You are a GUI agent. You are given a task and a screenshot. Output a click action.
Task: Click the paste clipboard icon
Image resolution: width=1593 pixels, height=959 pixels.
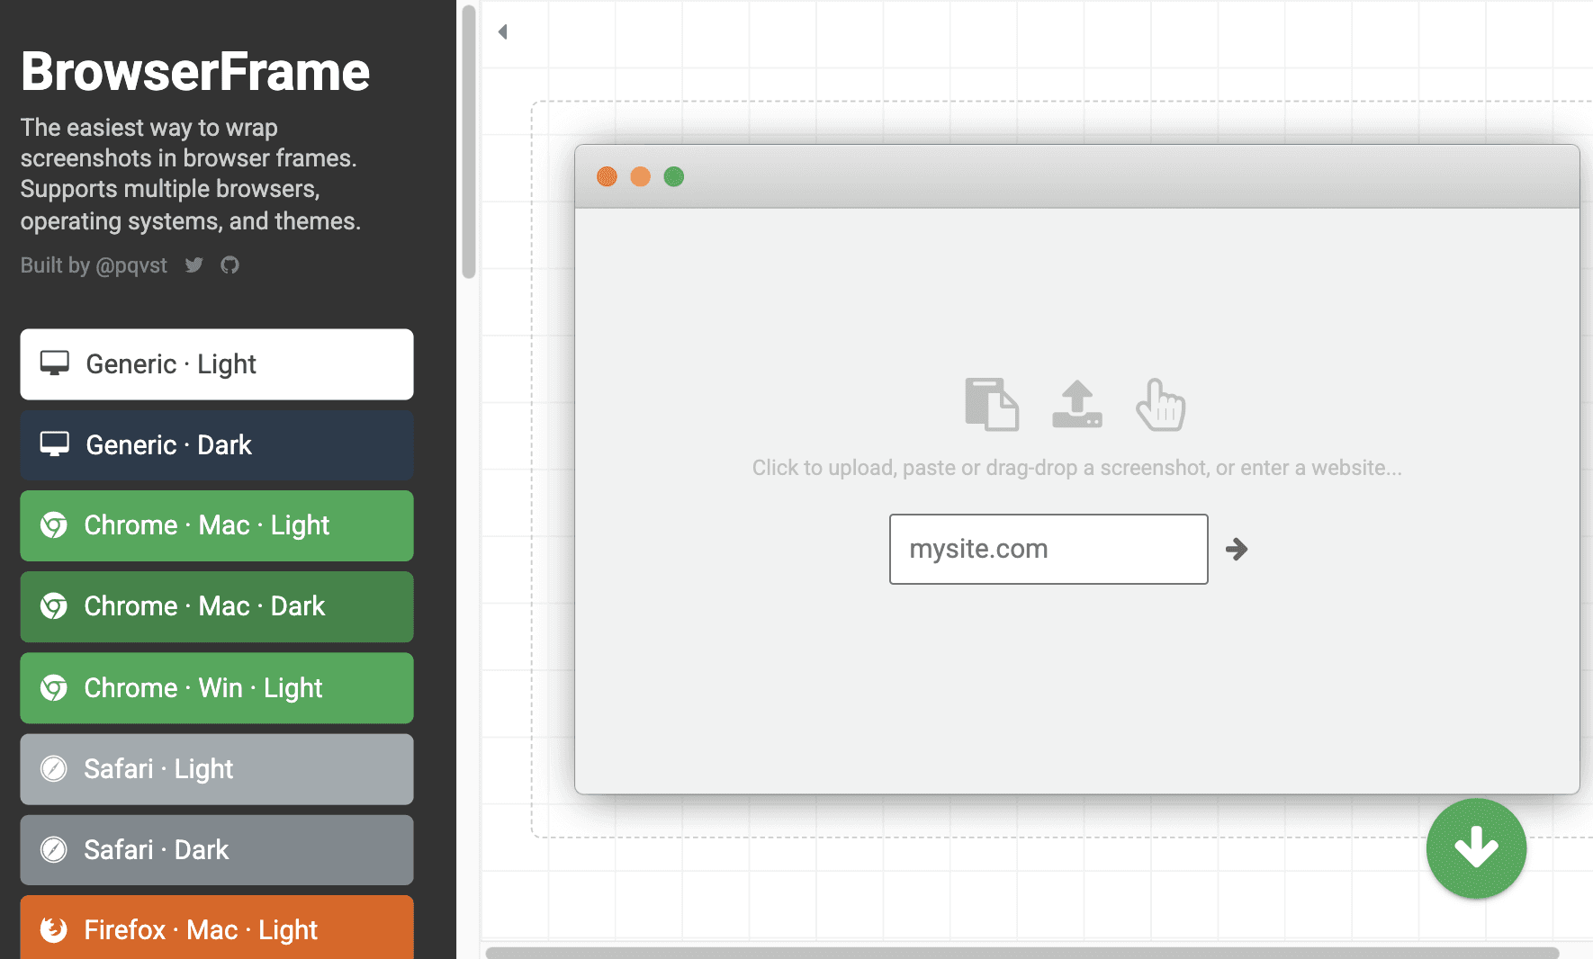(x=992, y=405)
